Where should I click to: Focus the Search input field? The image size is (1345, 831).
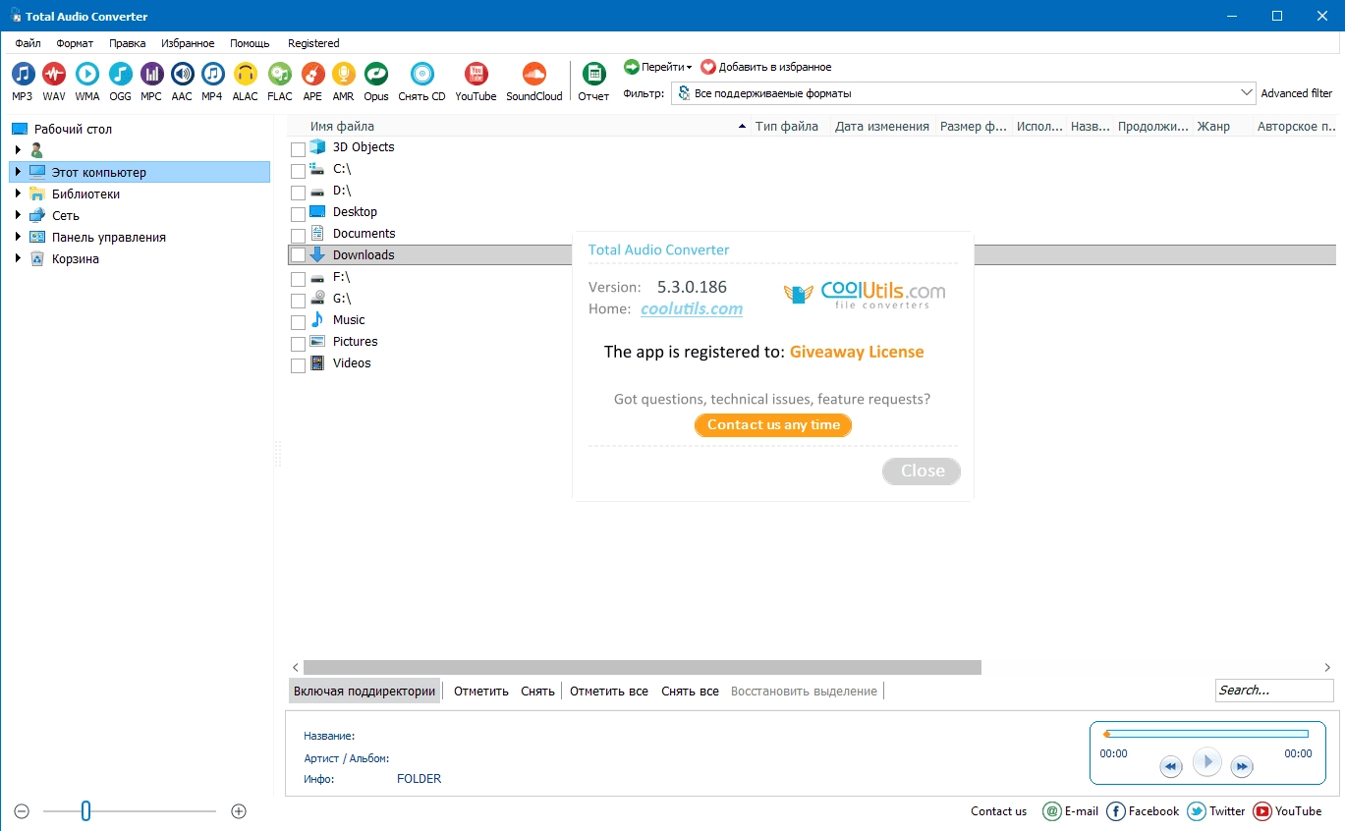(1274, 691)
